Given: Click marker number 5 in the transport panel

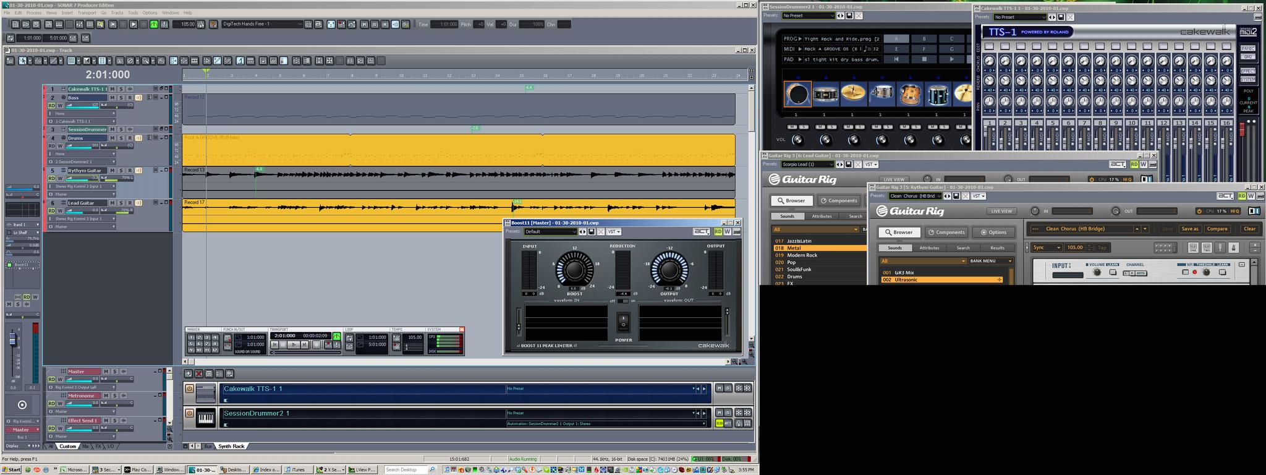Looking at the screenshot, I should 191,343.
